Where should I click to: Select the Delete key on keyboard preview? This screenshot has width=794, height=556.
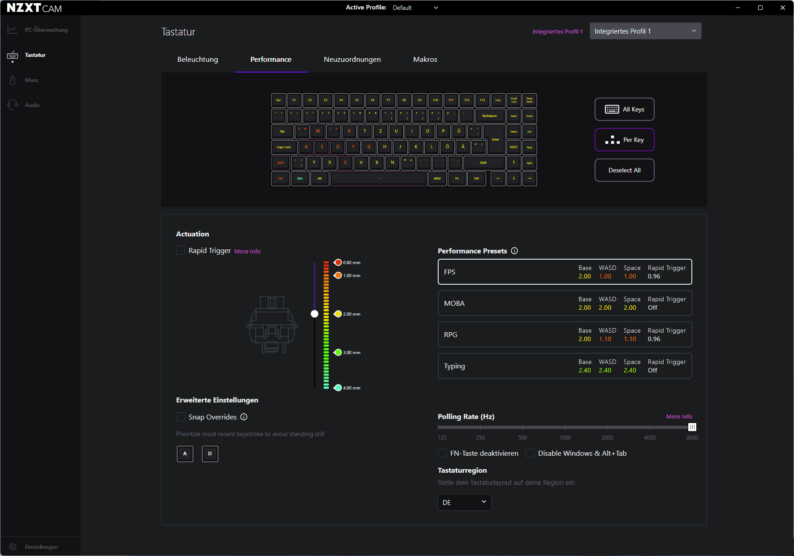(x=514, y=132)
